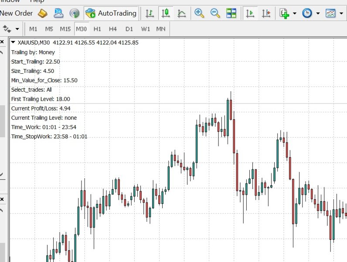Viewport: 347px width, 262px height.
Task: Close the lower left side panel
Action: (x=2, y=199)
